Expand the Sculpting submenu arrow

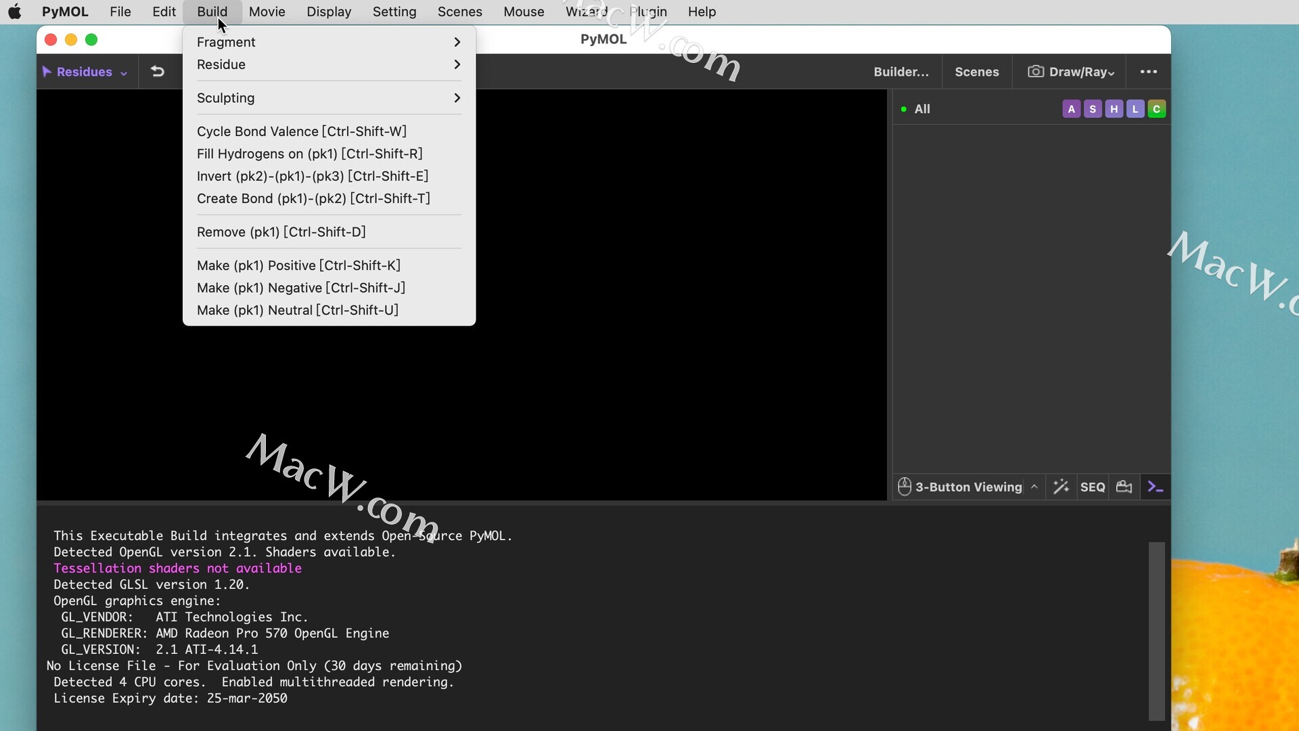pos(457,98)
